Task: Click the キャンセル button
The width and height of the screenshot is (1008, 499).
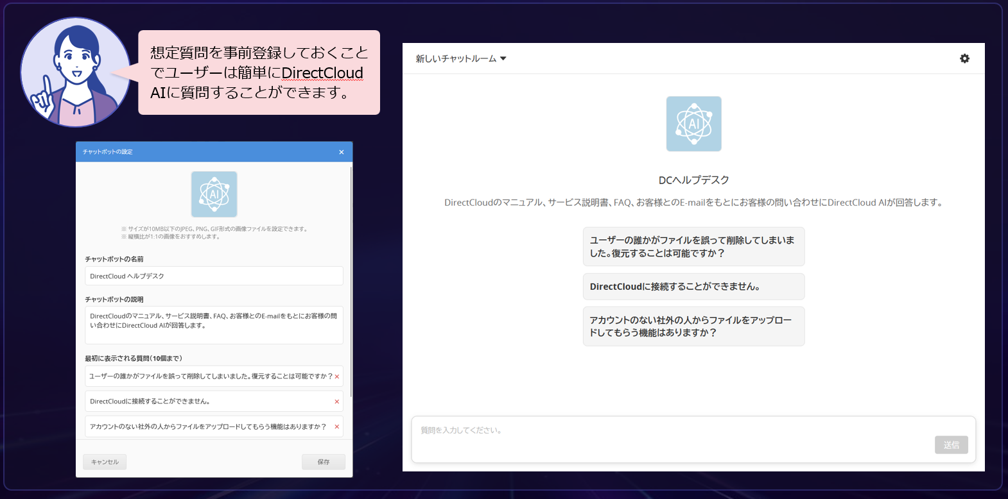Action: click(x=105, y=462)
